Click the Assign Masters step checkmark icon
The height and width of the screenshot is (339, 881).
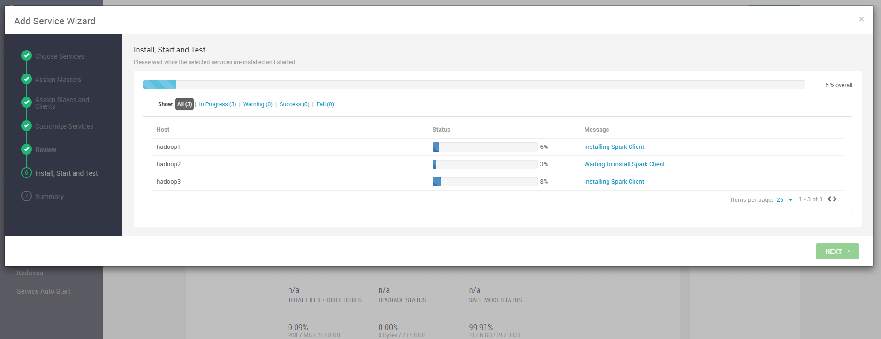point(27,79)
